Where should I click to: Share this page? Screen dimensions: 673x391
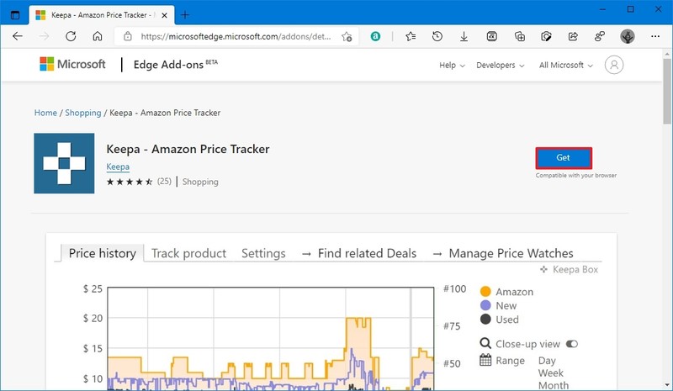(573, 36)
